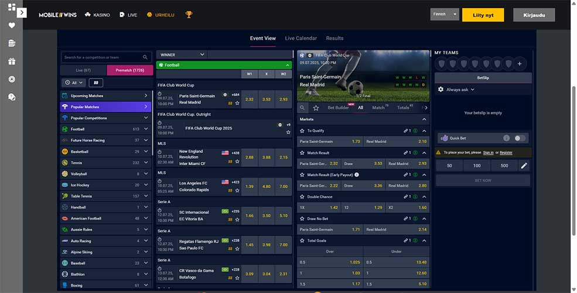
Task: Click the search magnifier in competition search
Action: click(145, 57)
